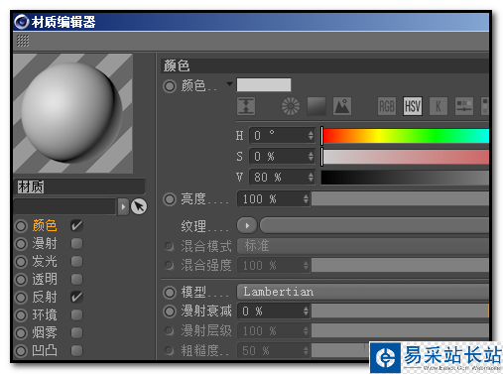Toggle the radio dot beside 反射 channel
The width and height of the screenshot is (503, 374).
(x=21, y=298)
